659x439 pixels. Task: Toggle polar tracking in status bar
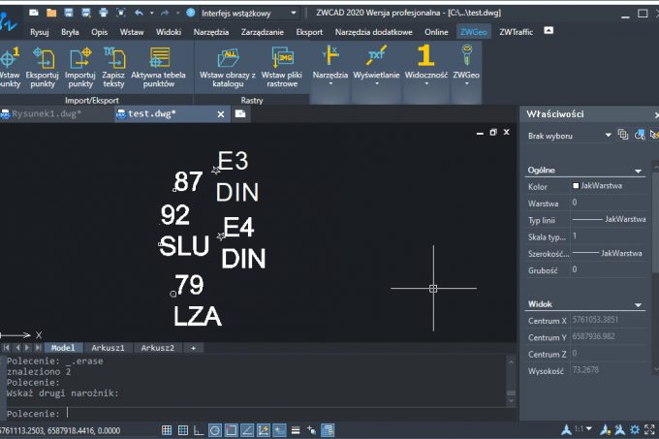coord(215,429)
